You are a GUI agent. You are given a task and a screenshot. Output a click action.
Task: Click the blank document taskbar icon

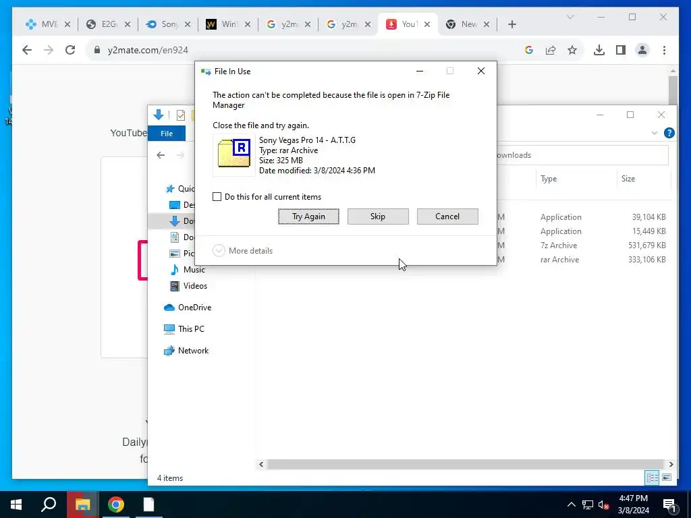tap(148, 505)
